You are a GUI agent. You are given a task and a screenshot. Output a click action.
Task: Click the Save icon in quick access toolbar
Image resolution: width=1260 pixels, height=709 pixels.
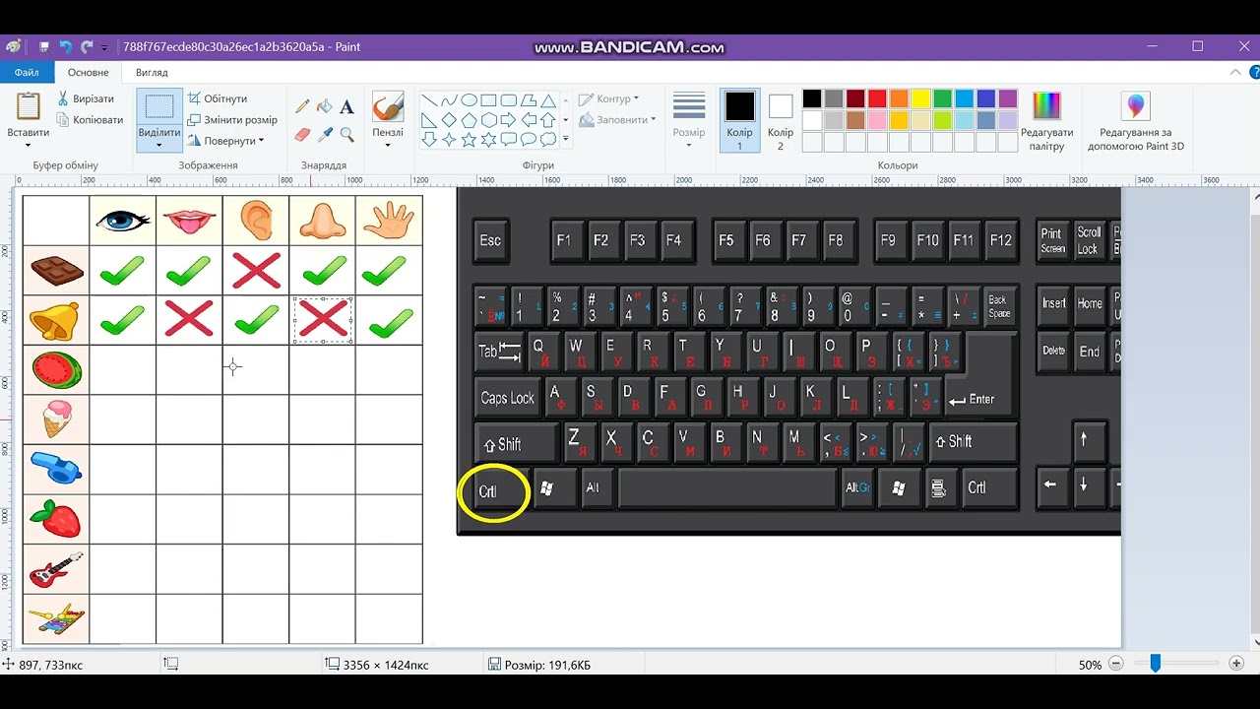[44, 46]
